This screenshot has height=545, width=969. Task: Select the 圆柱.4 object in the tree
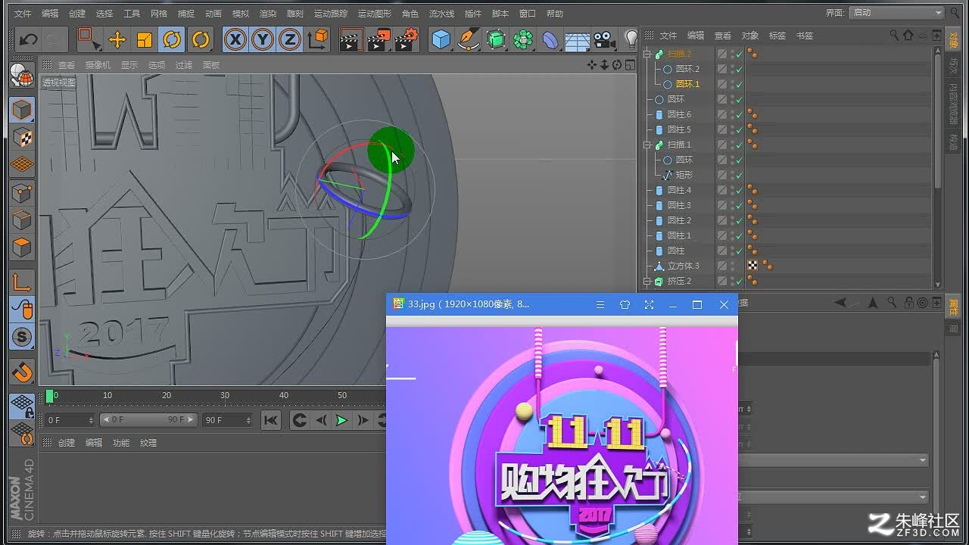click(679, 190)
